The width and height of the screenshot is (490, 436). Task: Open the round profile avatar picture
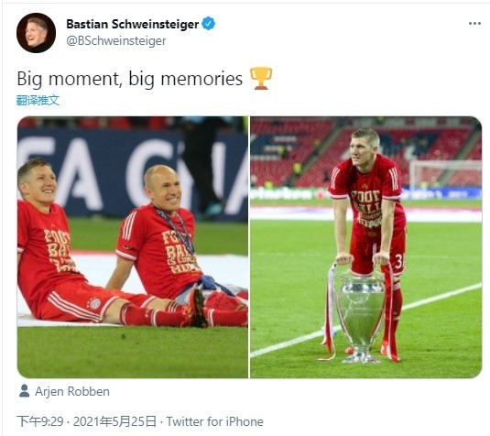coord(36,33)
